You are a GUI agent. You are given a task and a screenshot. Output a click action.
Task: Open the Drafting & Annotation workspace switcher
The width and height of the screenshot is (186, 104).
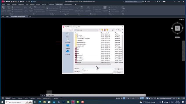pyautogui.click(x=166, y=98)
